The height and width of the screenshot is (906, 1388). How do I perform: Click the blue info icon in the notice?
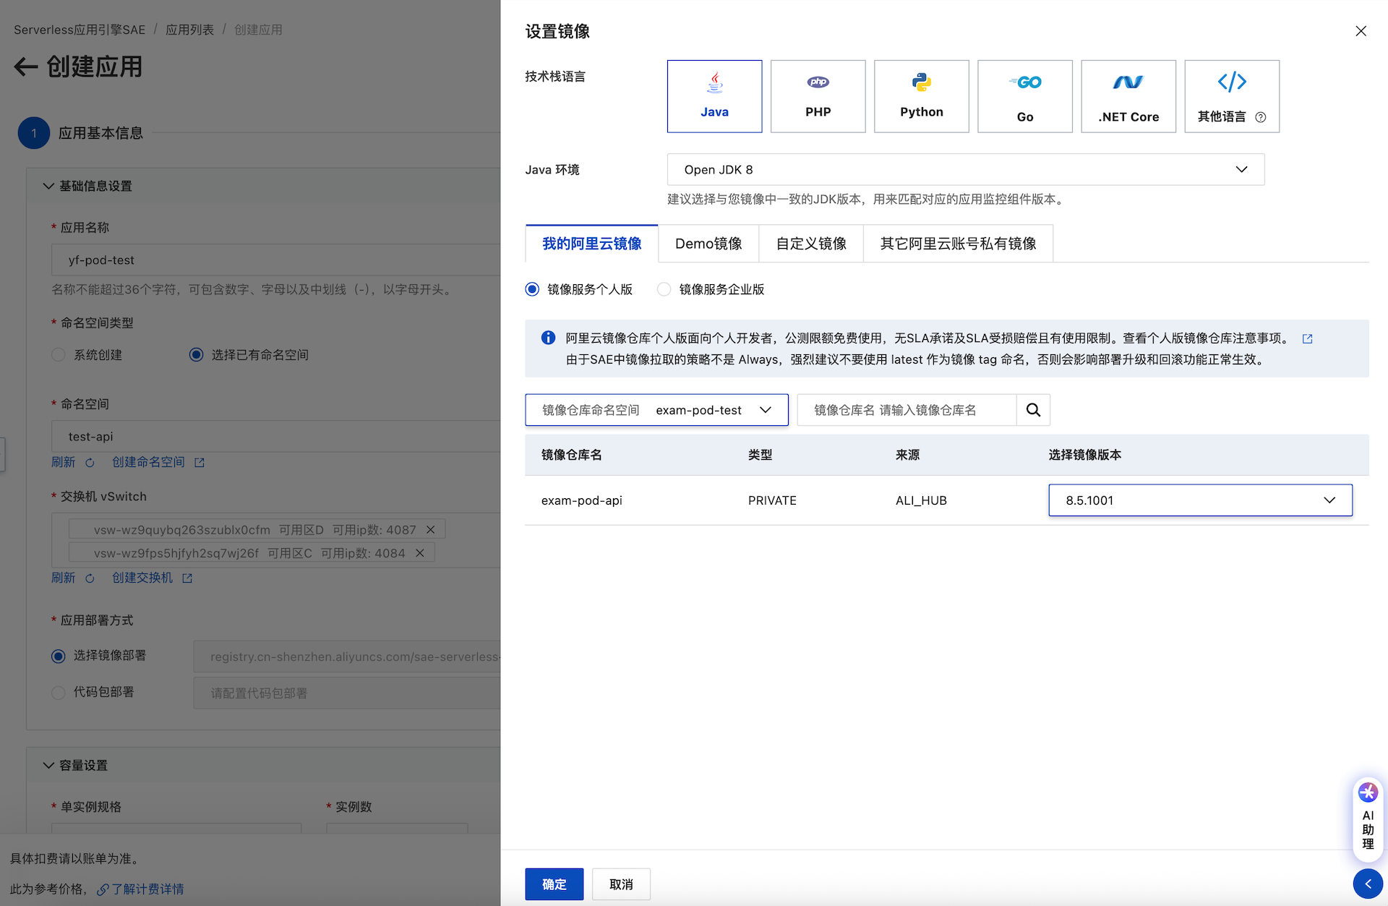coord(548,338)
